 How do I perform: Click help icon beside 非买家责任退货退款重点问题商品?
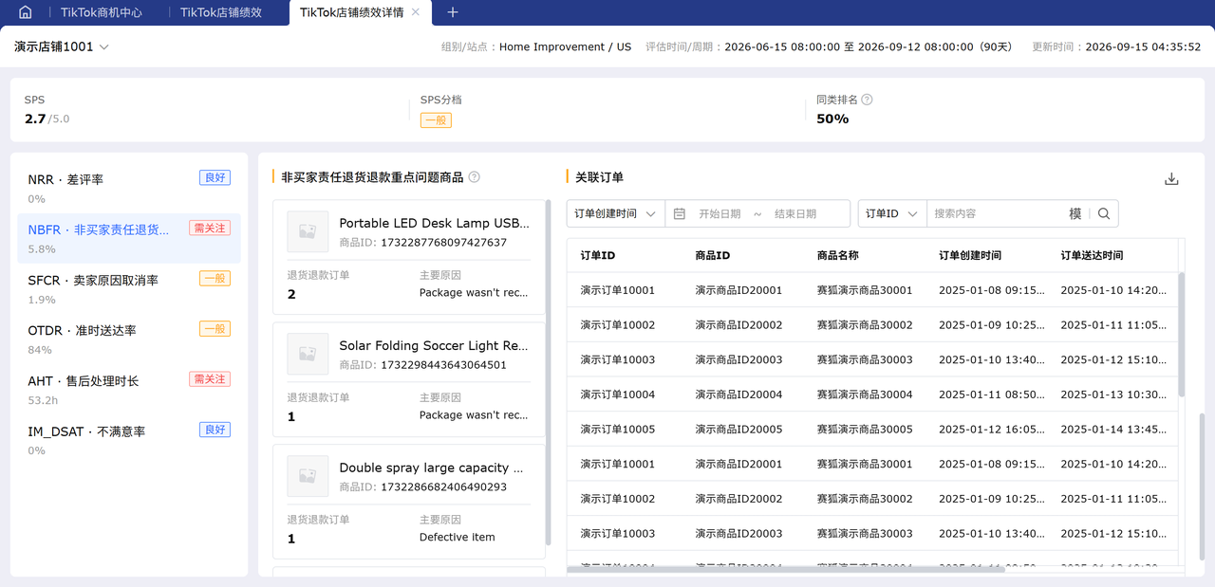tap(474, 177)
